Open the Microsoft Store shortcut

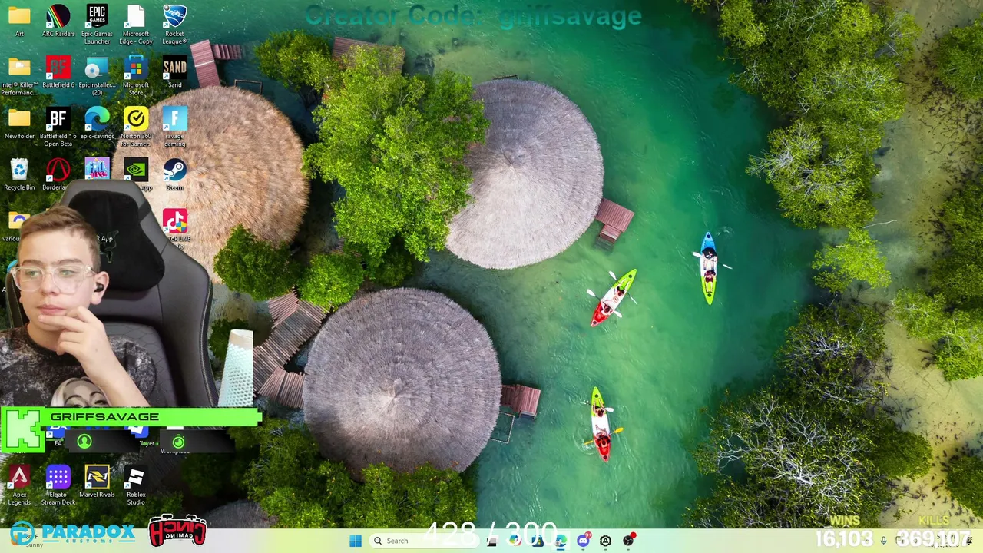click(x=136, y=75)
